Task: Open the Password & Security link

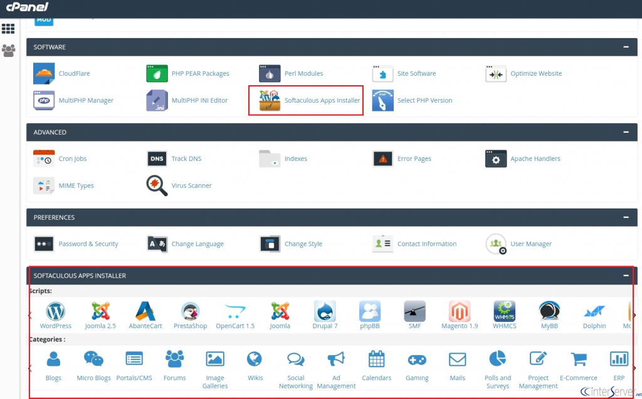Action: click(88, 244)
